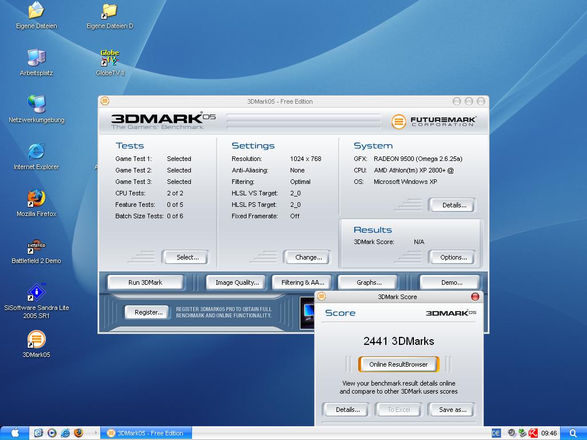Image resolution: width=587 pixels, height=440 pixels.
Task: Select the Internet Explorer desktop icon
Action: (36, 156)
